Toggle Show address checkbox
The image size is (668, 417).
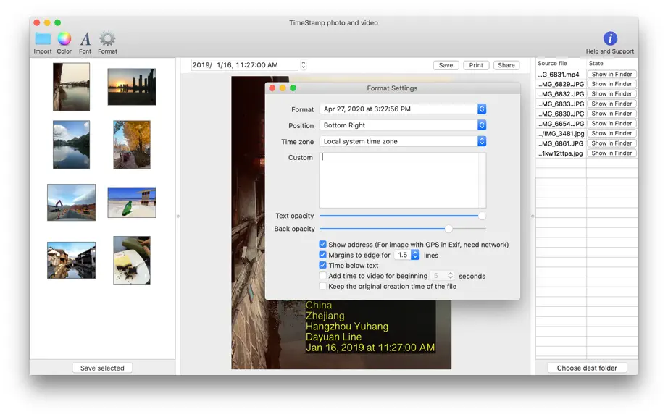coord(322,244)
